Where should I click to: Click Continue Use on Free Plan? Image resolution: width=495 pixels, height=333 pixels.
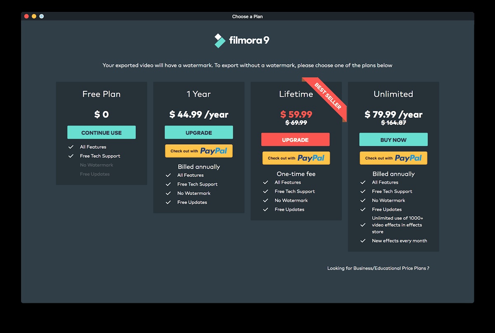click(101, 133)
